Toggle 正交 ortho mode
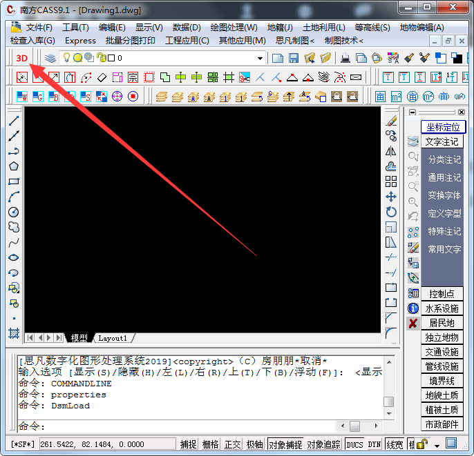This screenshot has width=474, height=456. tap(232, 444)
